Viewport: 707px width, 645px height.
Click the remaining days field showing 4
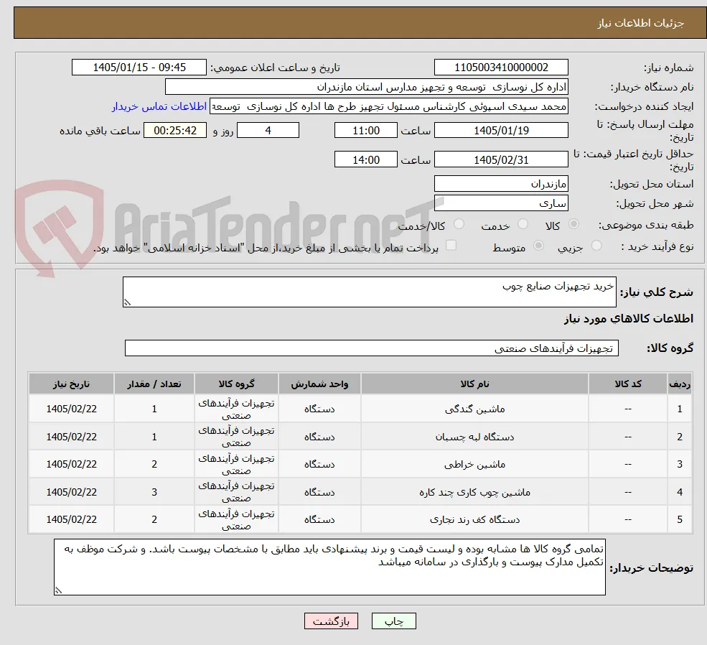click(268, 131)
